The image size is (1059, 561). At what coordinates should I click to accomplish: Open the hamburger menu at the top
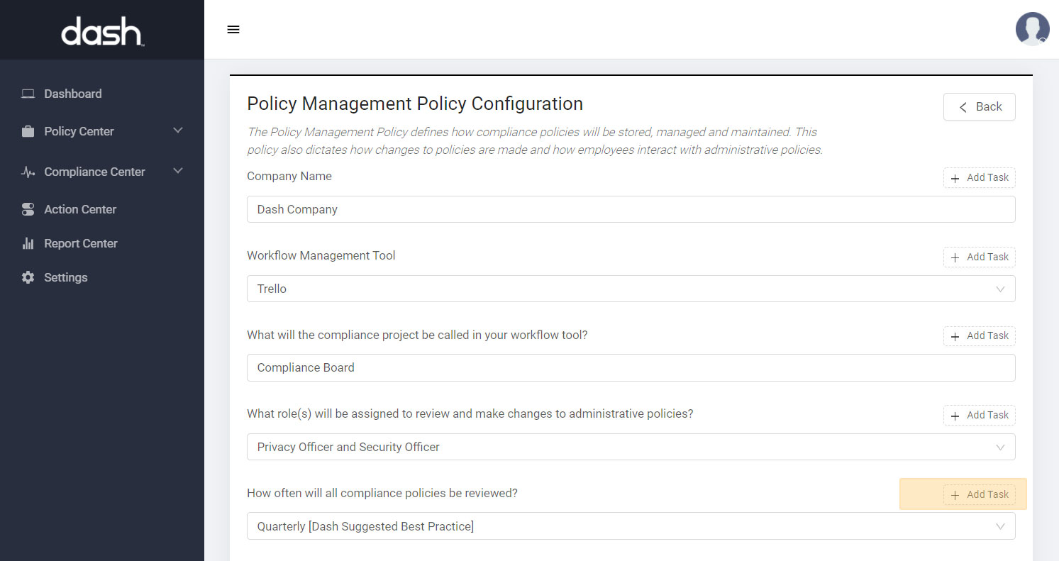[233, 29]
